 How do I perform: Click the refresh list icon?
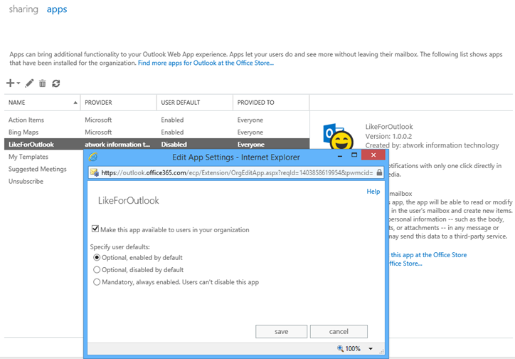pos(56,83)
